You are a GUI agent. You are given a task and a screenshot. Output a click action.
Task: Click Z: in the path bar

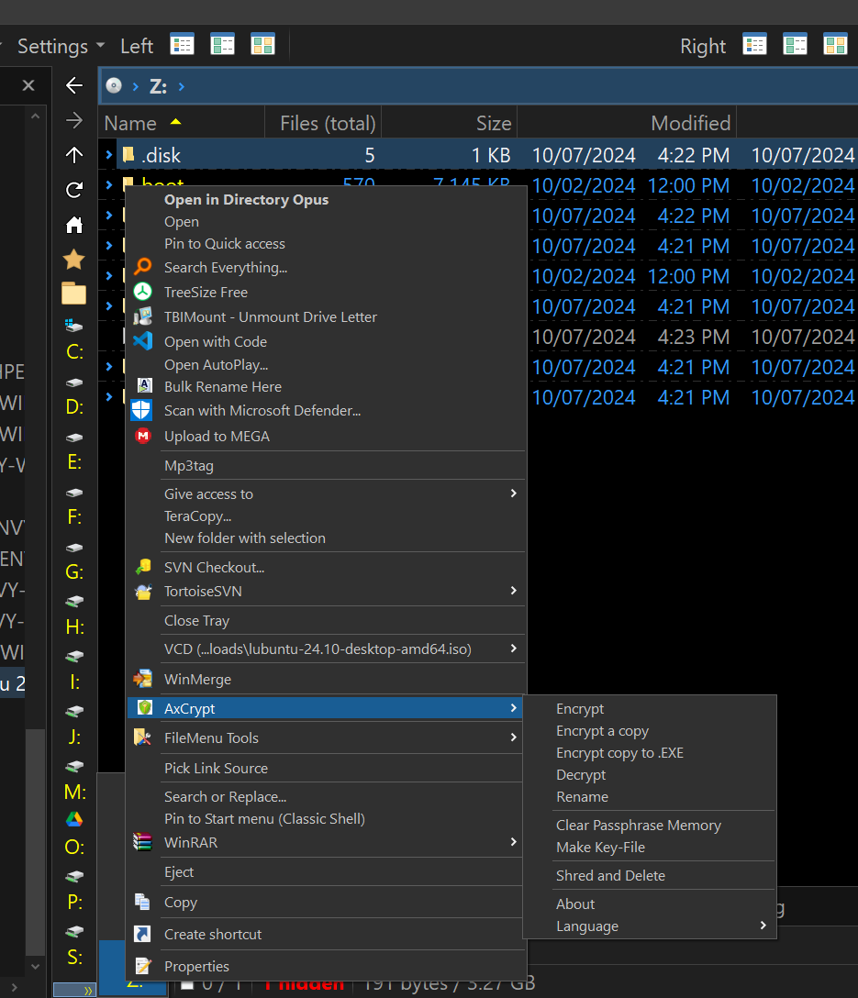[159, 86]
